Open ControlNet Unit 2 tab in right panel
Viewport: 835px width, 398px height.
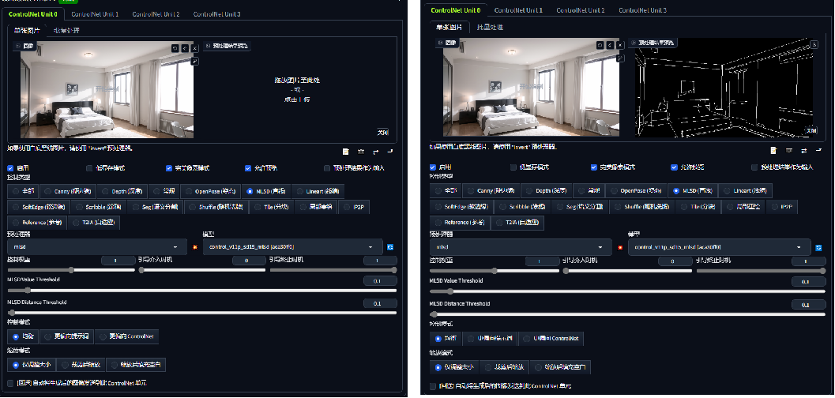[x=579, y=9]
